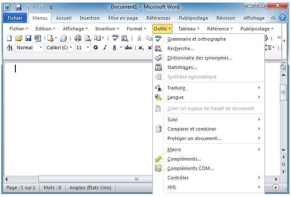The width and height of the screenshot is (291, 197).
Task: Open the Customize Quick Access Toolbar dropdown
Action: [x=51, y=8]
